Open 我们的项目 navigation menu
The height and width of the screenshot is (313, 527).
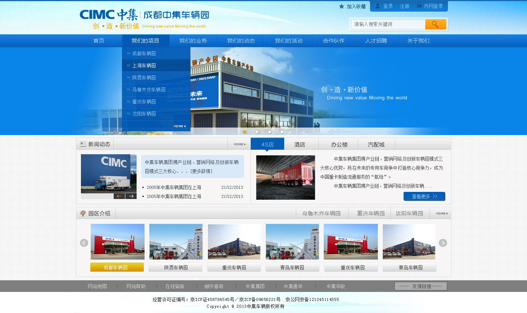(x=145, y=41)
